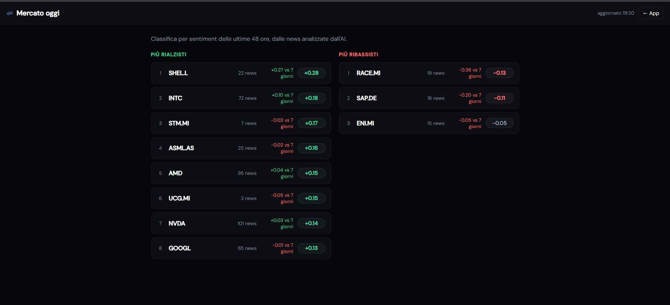
Task: Click the Mercato oggi logo icon
Action: [10, 13]
